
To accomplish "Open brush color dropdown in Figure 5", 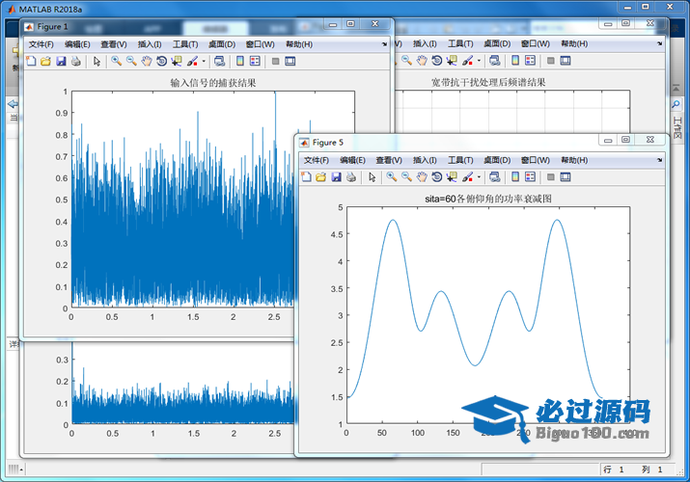I will pyautogui.click(x=479, y=177).
